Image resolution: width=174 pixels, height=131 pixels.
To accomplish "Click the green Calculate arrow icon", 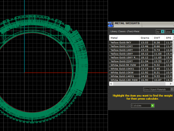I will click(153, 106).
